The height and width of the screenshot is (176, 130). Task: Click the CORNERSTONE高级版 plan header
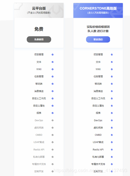(98, 10)
